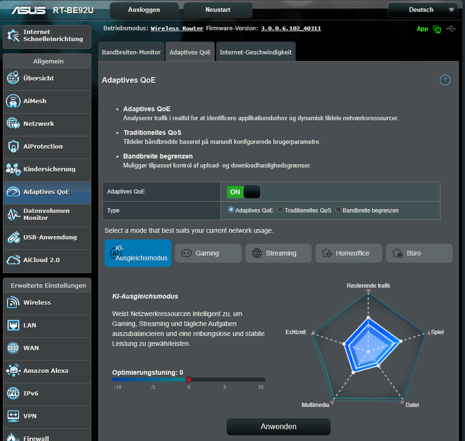The width and height of the screenshot is (465, 441).
Task: Click the green App link
Action: (x=422, y=29)
